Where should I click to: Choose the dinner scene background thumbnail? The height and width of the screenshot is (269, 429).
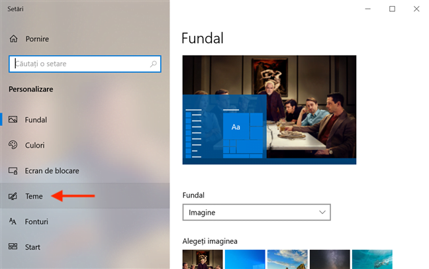203,259
